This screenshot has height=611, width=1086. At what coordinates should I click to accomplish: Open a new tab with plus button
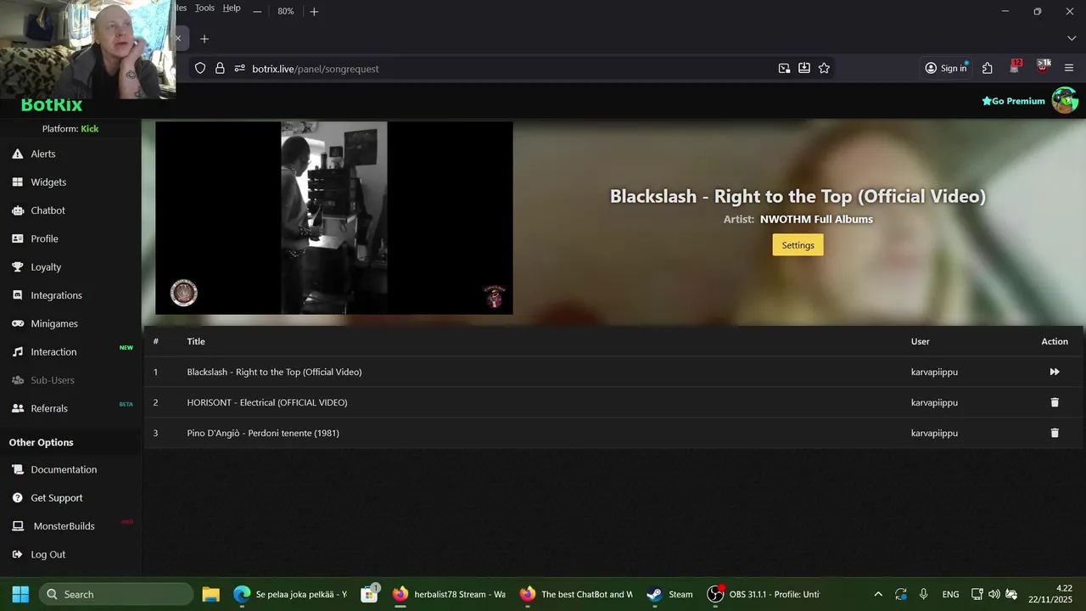[x=204, y=39]
